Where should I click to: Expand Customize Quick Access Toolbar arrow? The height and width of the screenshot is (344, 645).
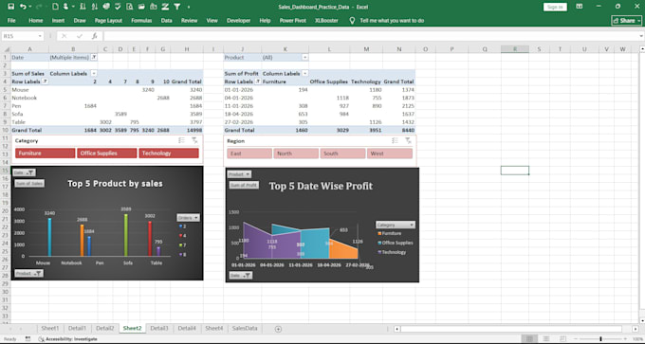(x=189, y=7)
